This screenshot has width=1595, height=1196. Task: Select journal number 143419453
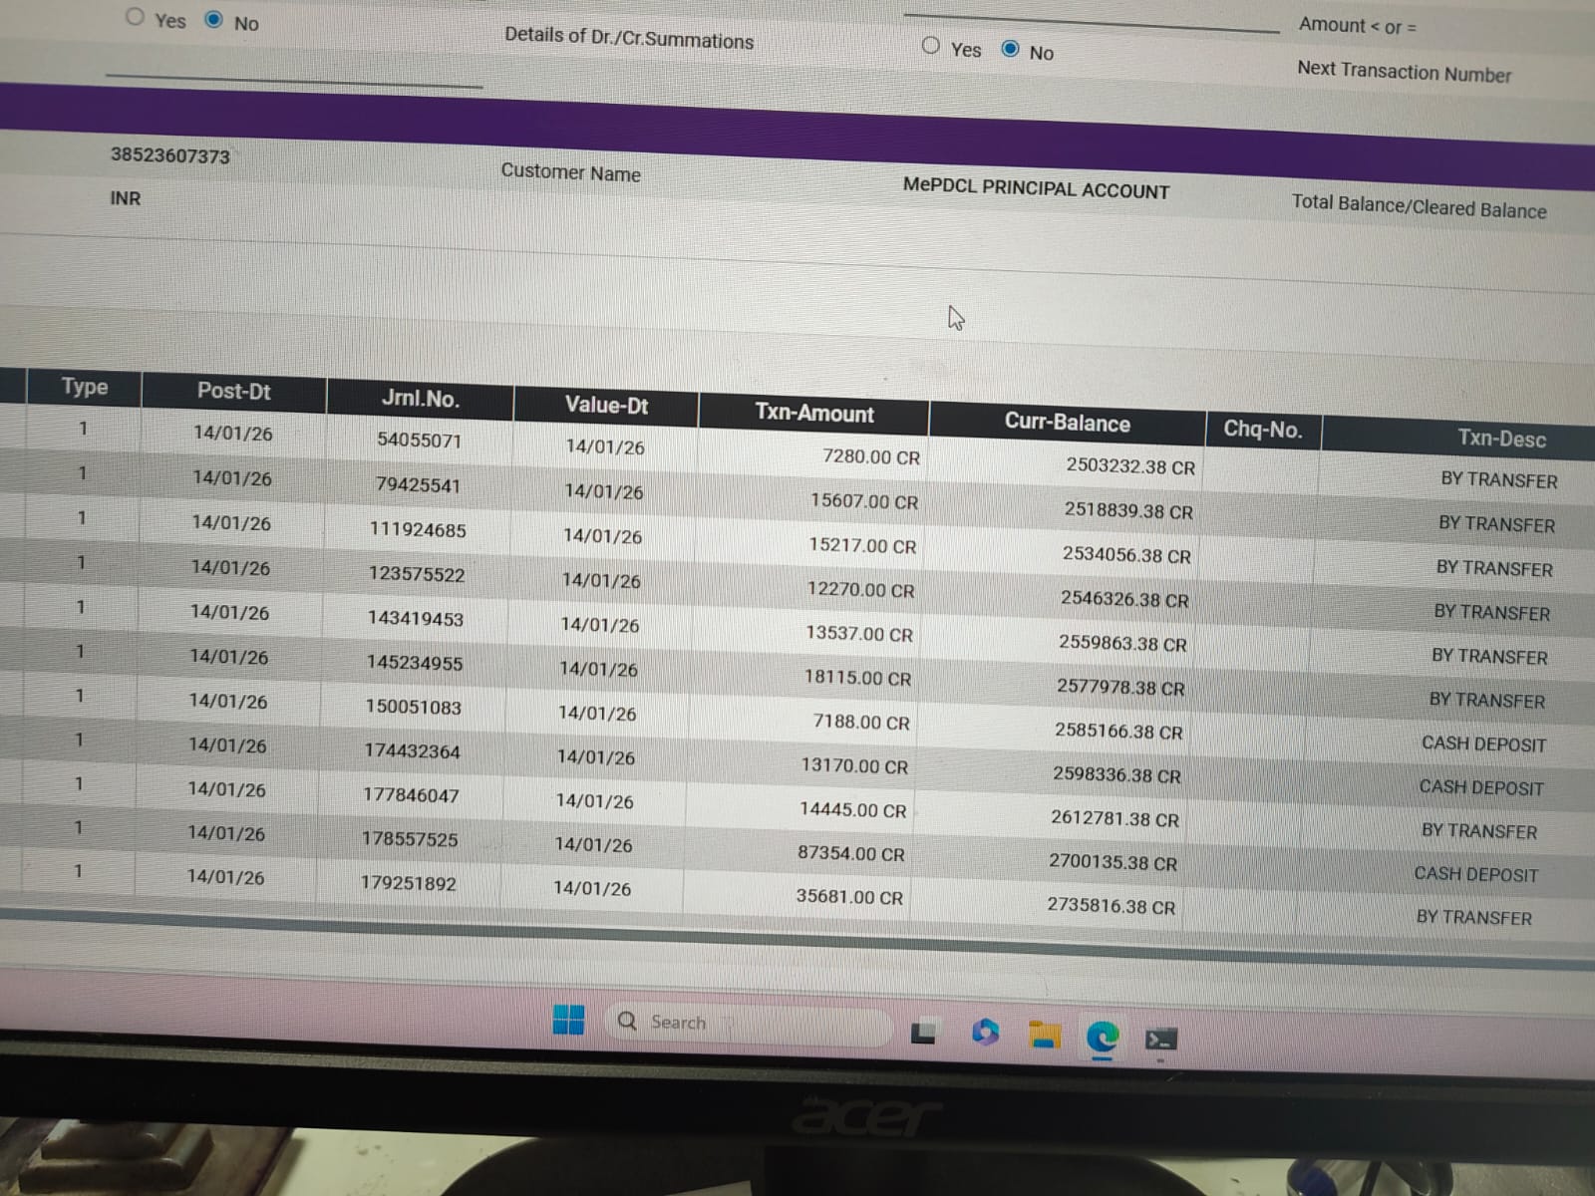415,618
